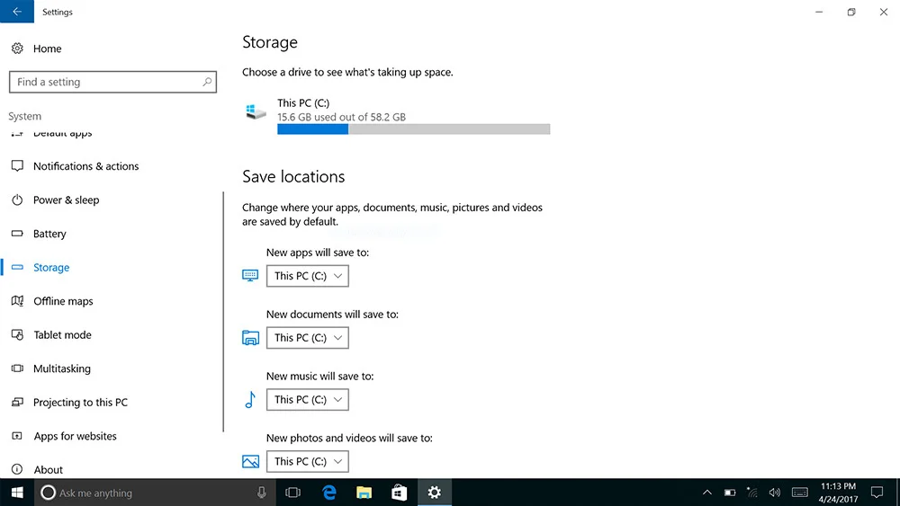The height and width of the screenshot is (506, 900).
Task: Click the Storage drive icon in sidebar
Action: (x=17, y=267)
